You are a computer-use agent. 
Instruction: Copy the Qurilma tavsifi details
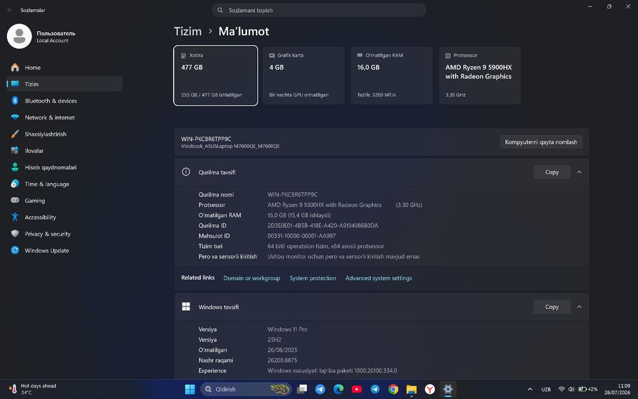552,172
